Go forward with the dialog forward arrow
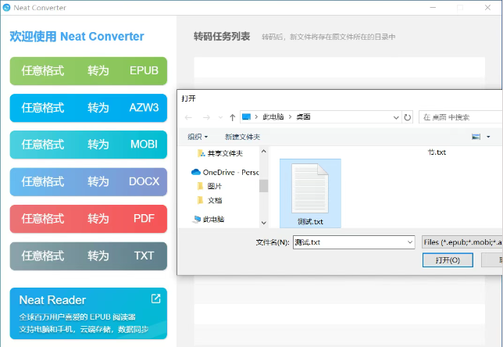Screen dimensions: 503x347 [206, 117]
